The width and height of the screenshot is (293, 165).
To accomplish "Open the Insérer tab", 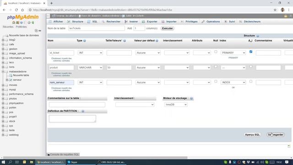I will click(x=131, y=22).
